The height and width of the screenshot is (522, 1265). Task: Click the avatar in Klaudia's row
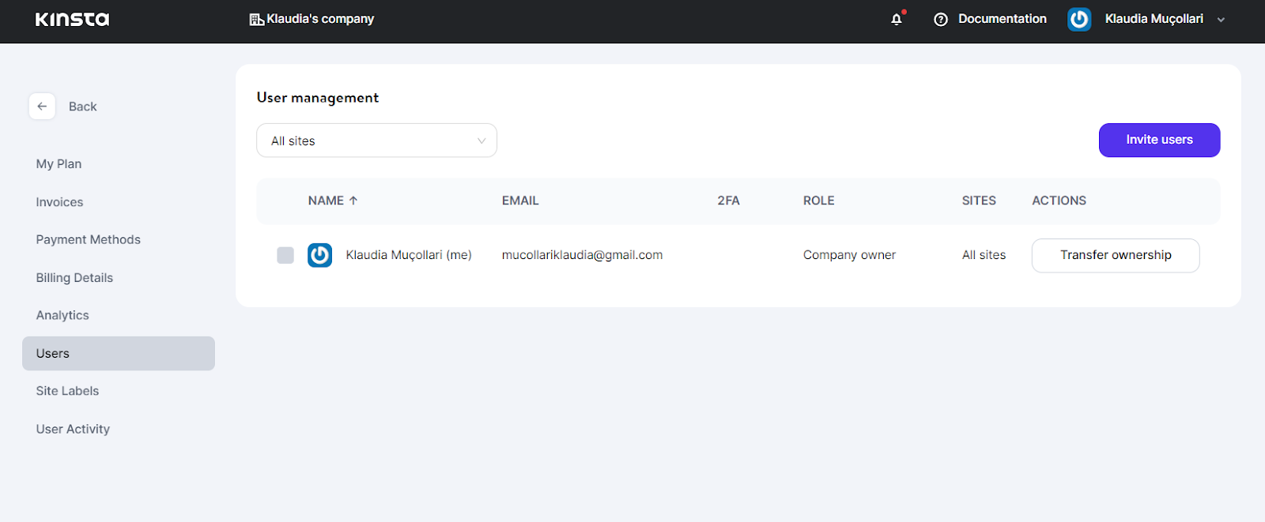[x=319, y=255]
